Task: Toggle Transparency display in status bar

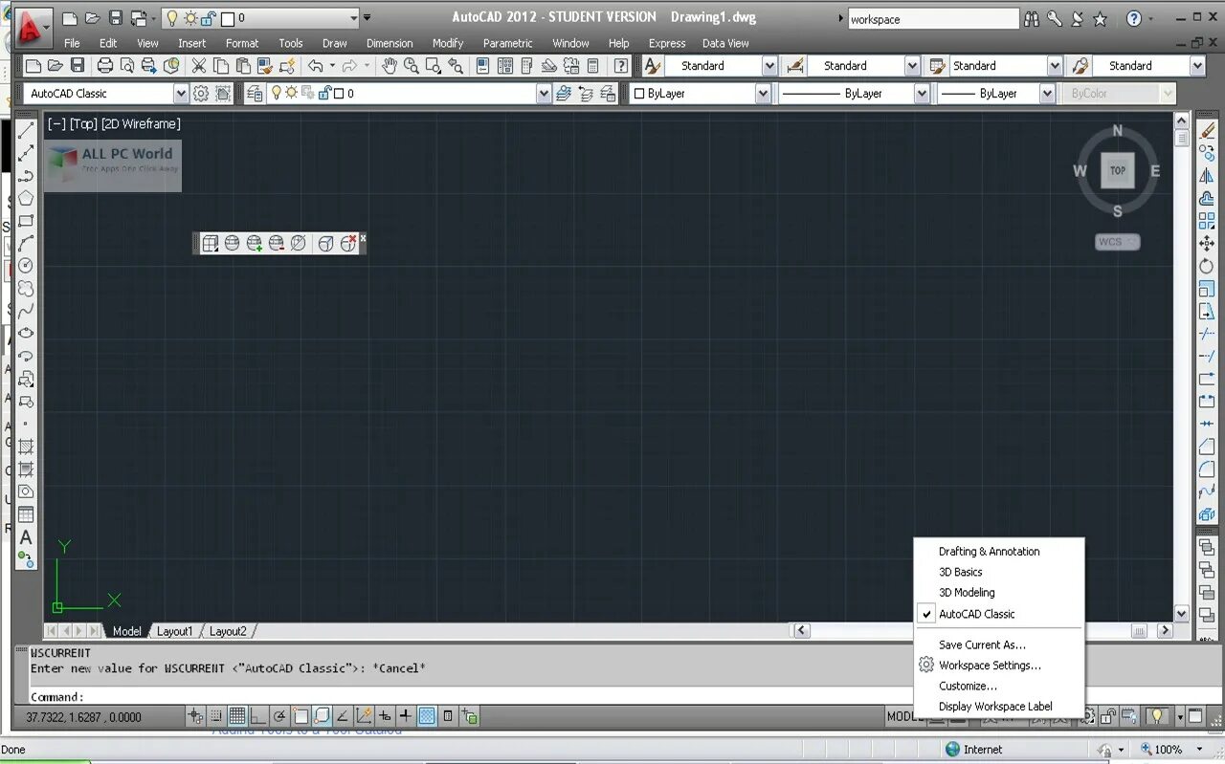Action: click(x=427, y=716)
